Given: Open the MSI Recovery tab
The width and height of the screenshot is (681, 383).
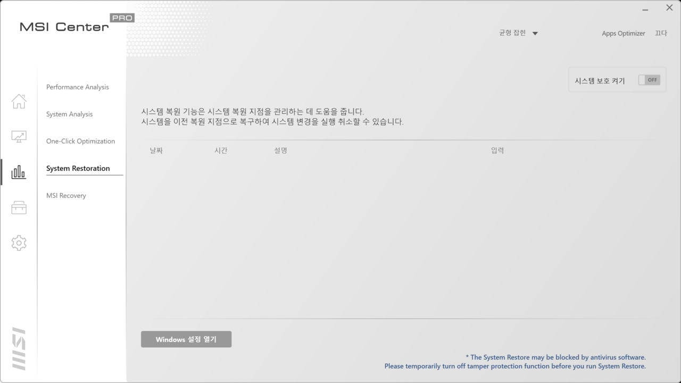Looking at the screenshot, I should click(x=66, y=196).
